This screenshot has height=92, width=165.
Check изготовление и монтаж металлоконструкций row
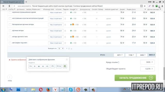tap(10, 19)
